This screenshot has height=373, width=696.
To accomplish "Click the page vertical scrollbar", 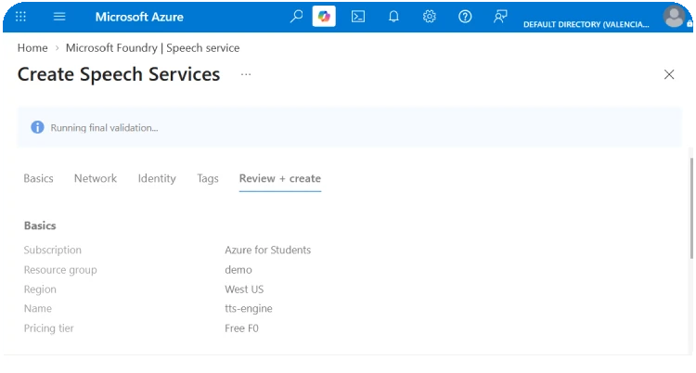I will click(x=691, y=208).
